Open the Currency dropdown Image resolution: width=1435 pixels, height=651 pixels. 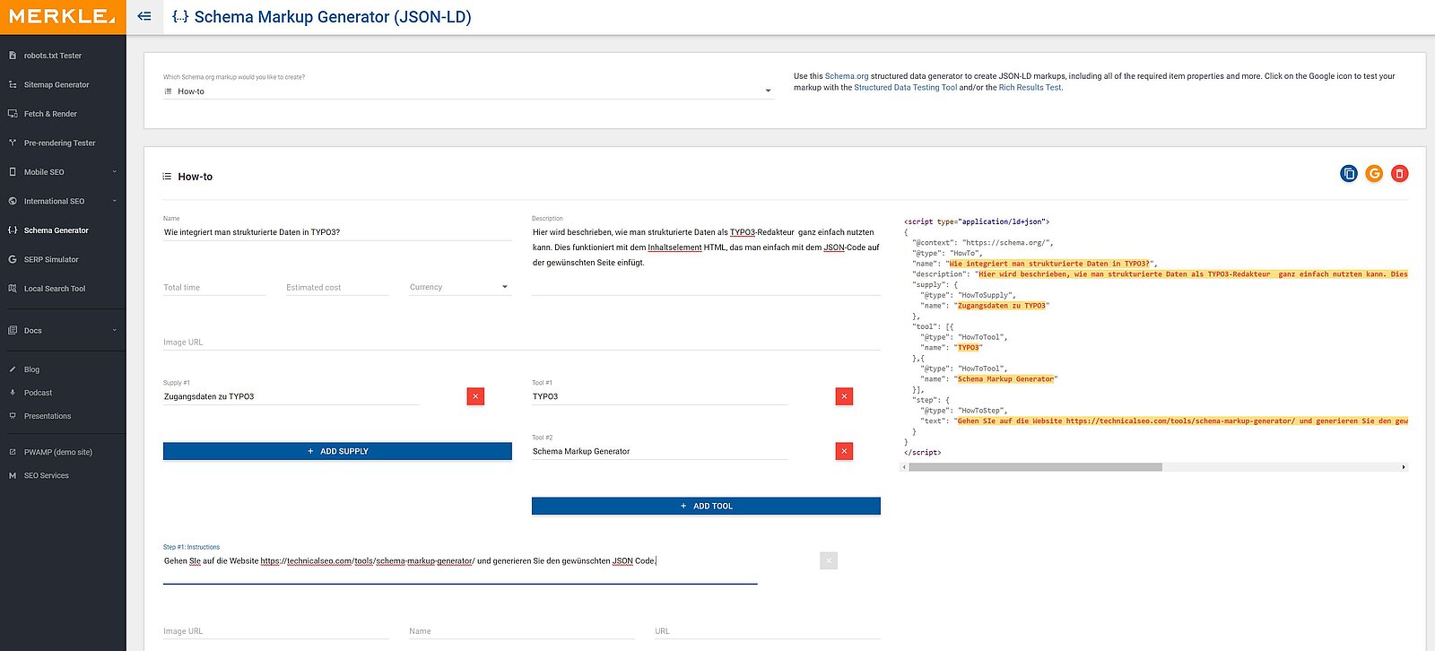[459, 288]
